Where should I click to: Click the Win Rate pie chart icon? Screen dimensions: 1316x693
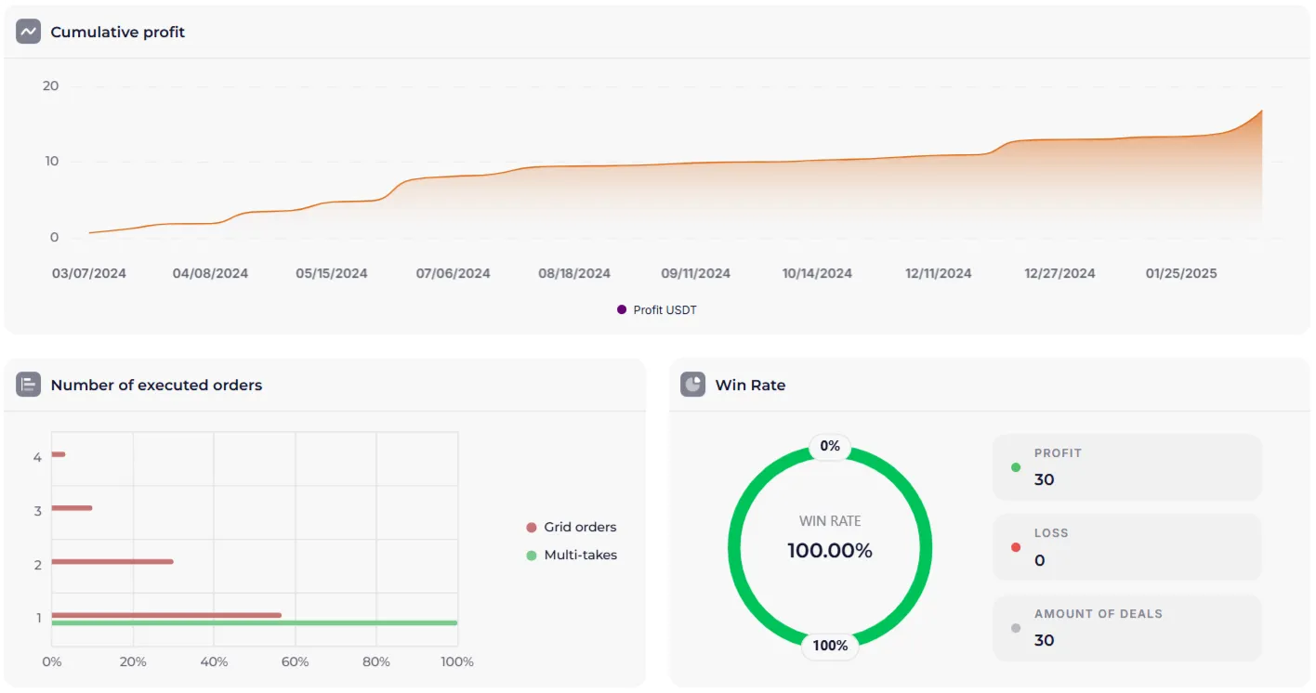[x=692, y=385]
